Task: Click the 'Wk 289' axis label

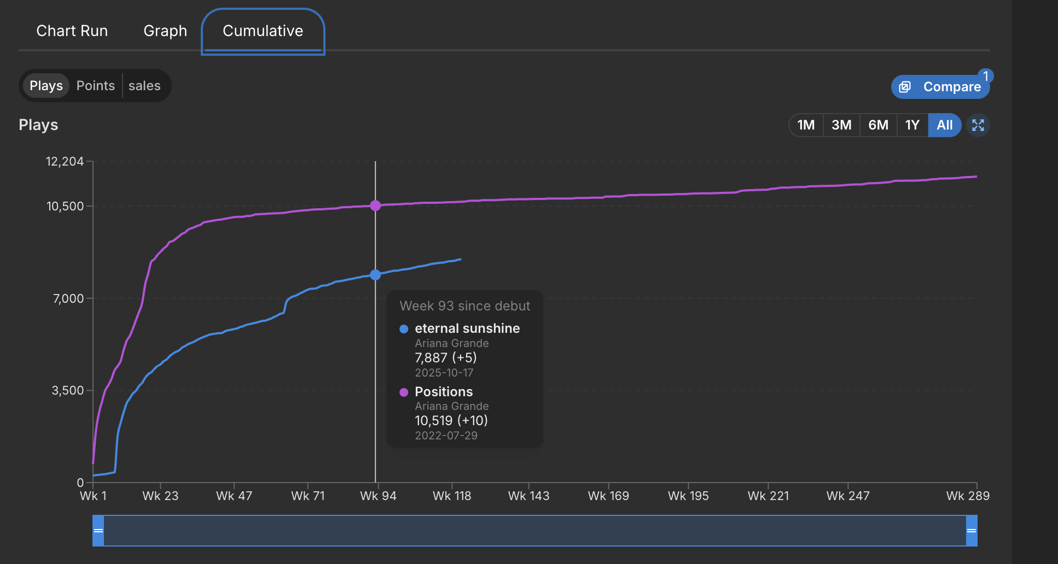Action: (x=968, y=496)
